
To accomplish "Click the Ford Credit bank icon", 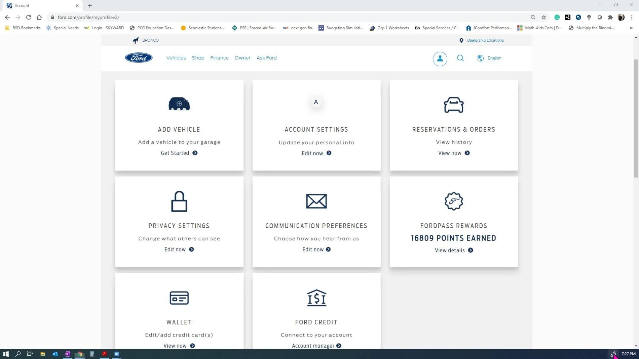I will tap(316, 298).
